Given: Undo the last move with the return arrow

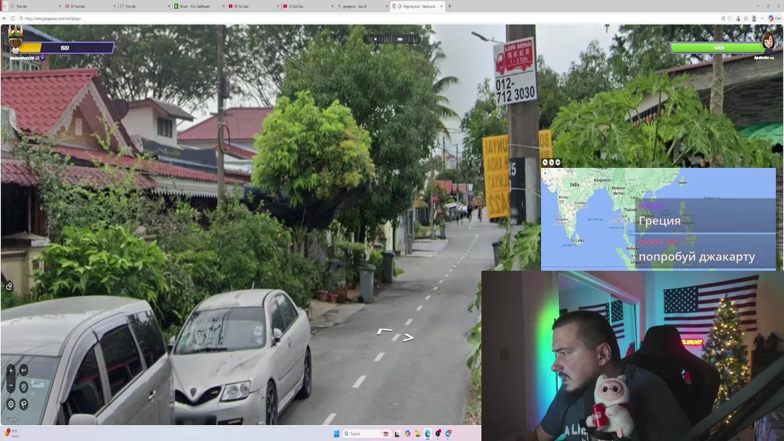Looking at the screenshot, I should pos(23,370).
